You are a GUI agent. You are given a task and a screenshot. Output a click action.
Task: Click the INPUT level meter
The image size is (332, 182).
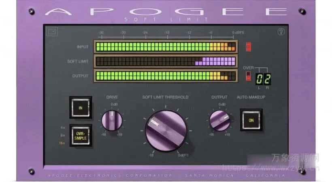click(x=165, y=46)
